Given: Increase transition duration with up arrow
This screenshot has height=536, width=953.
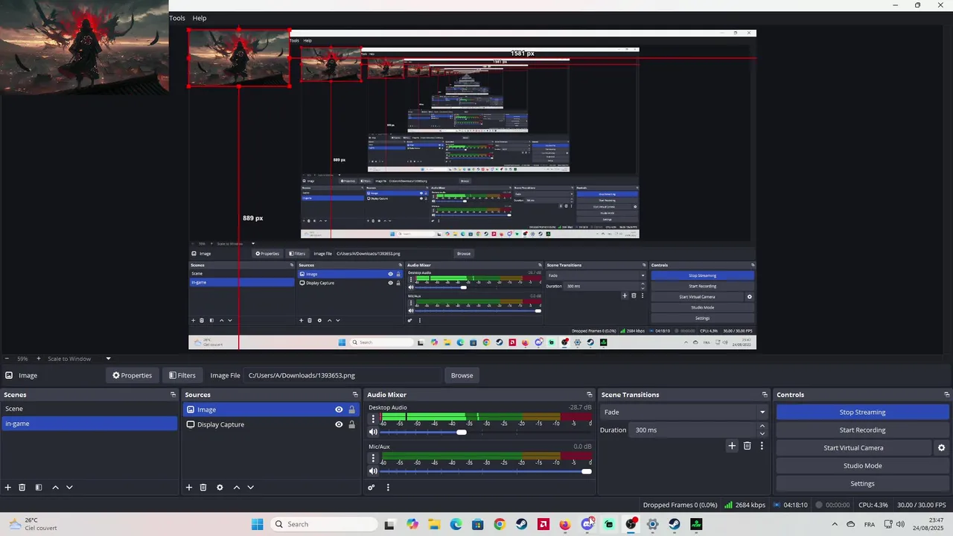Looking at the screenshot, I should [762, 427].
